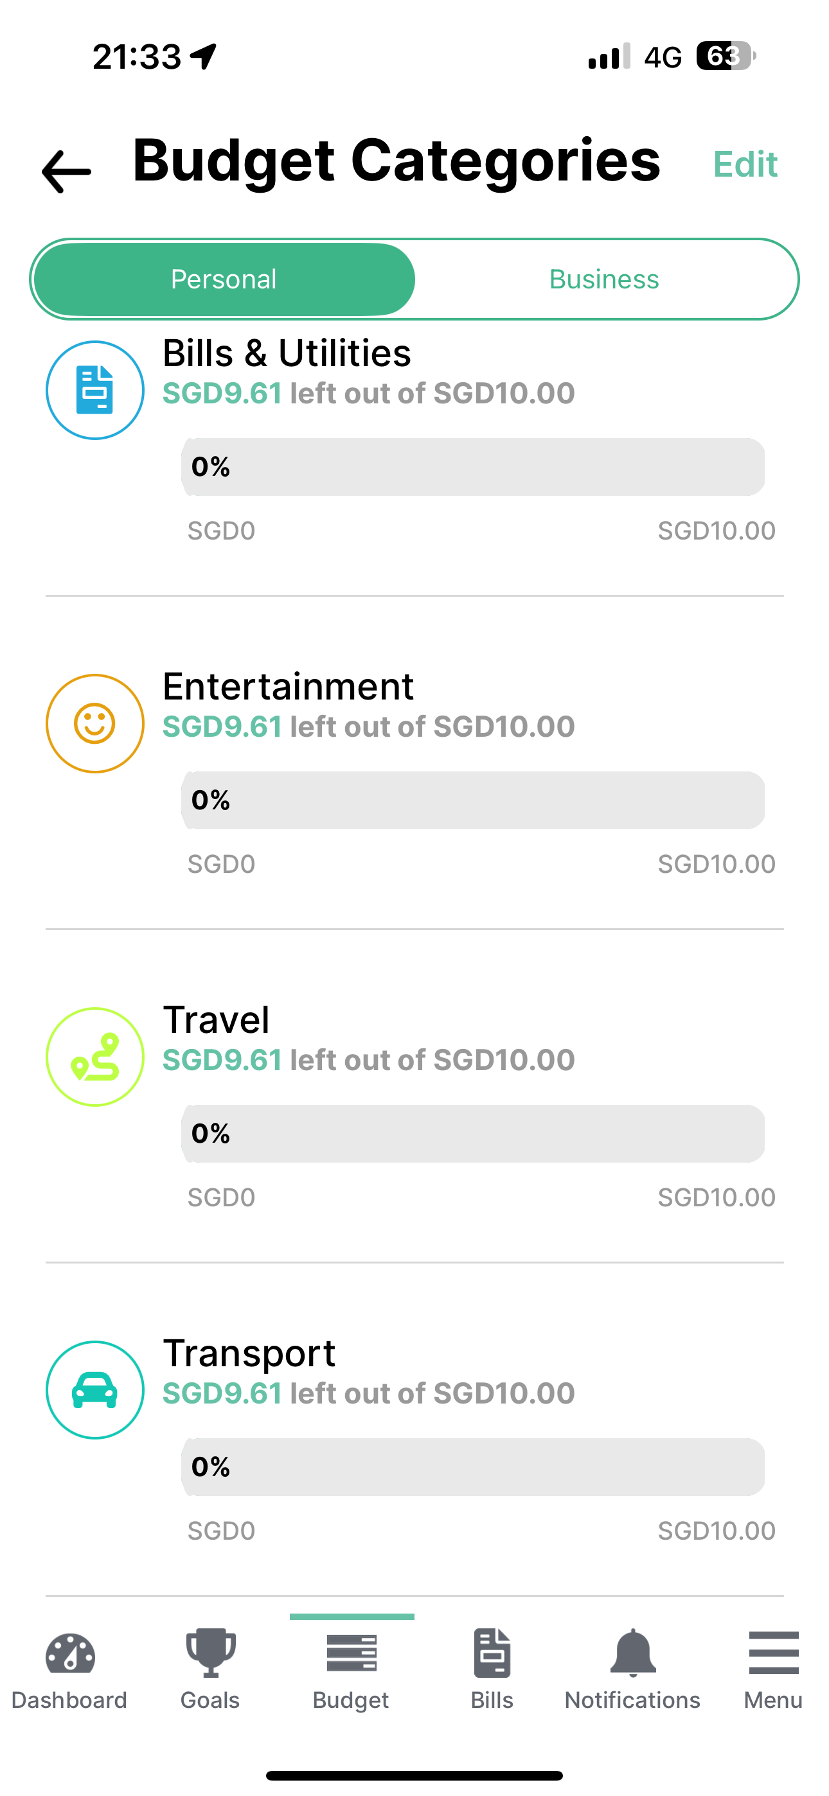Click the Transport 0% progress bar
Viewport: 829px width, 1796px height.
(473, 1467)
